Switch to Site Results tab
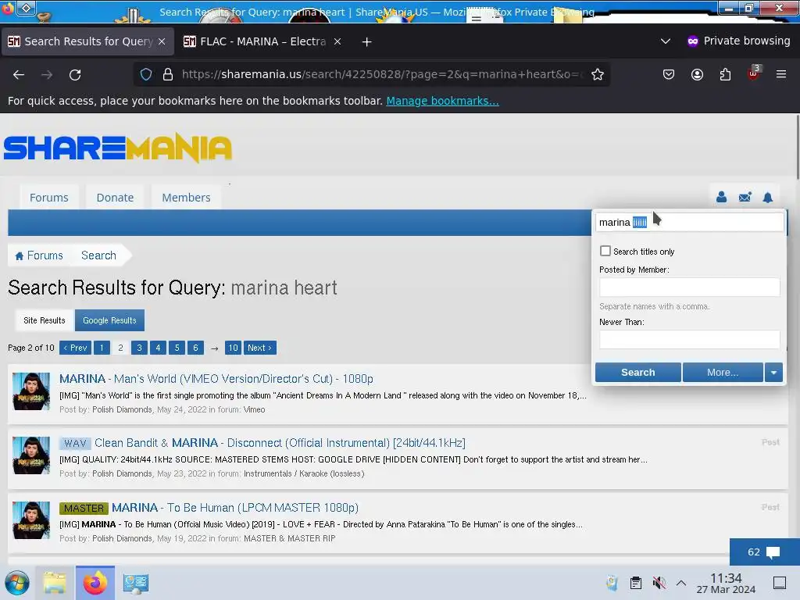The height and width of the screenshot is (600, 800). 45,320
